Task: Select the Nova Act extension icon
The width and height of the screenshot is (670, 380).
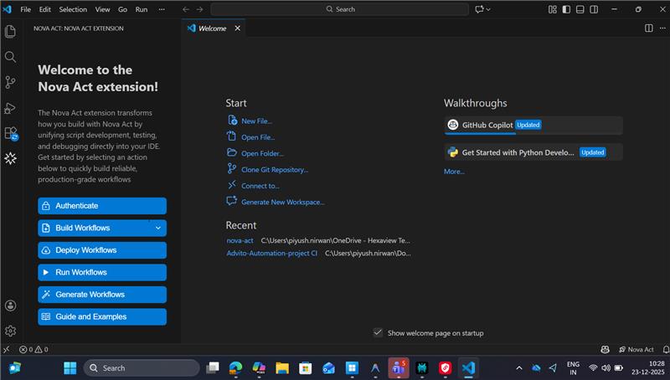Action: point(10,158)
